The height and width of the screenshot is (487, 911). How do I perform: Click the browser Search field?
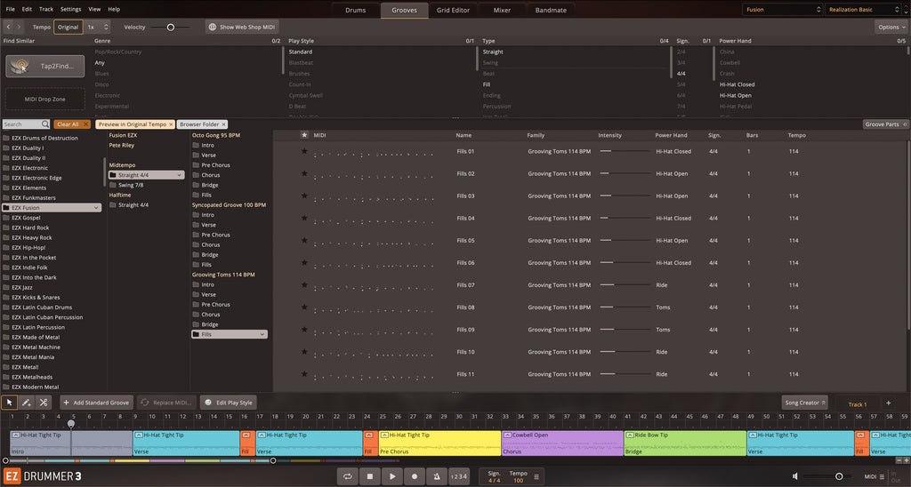(23, 124)
